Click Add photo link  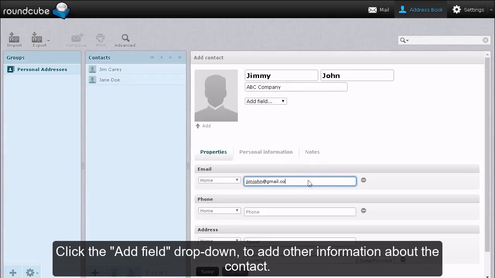203,126
